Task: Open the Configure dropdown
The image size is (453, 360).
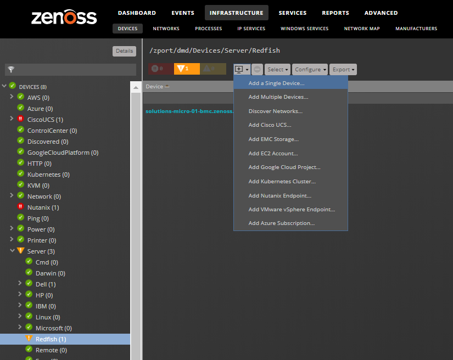Action: (310, 69)
